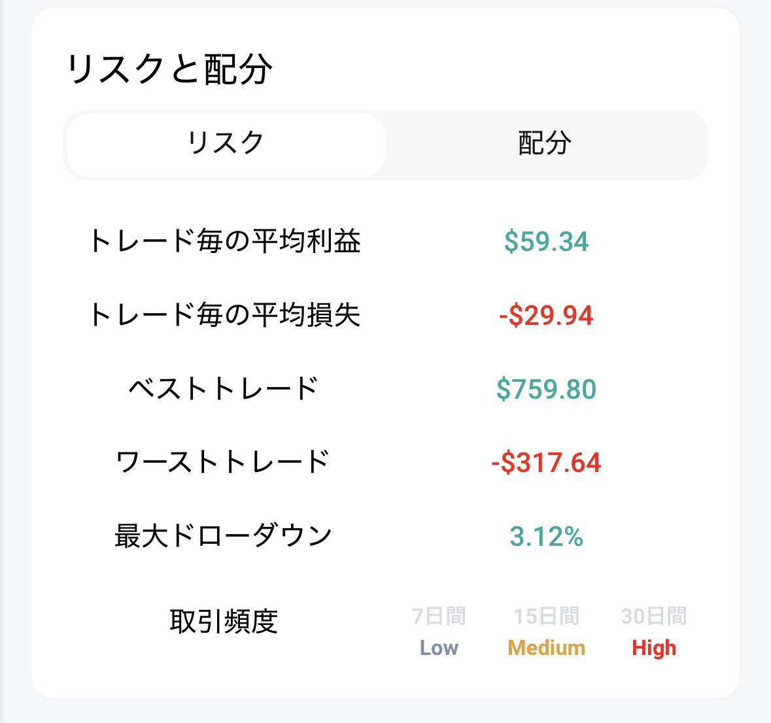Select the $59.34 average profit value

pos(546,242)
